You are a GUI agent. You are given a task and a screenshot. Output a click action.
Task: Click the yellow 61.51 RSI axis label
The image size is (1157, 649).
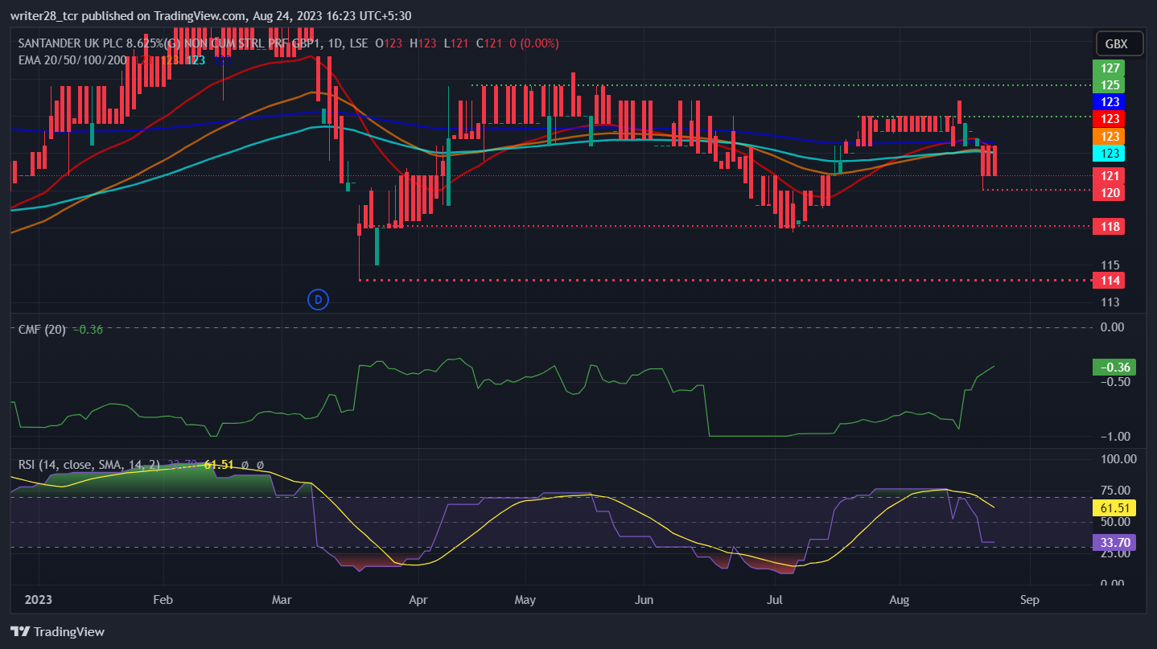coord(1114,507)
